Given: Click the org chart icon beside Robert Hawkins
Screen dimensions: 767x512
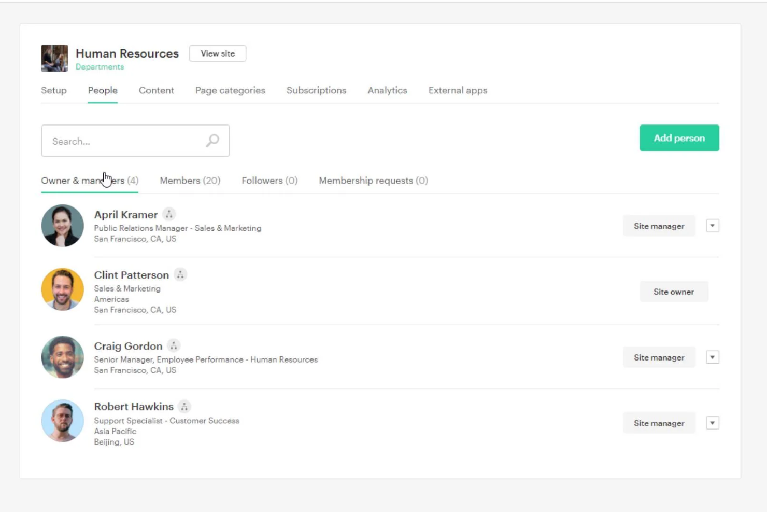Looking at the screenshot, I should click(x=185, y=407).
